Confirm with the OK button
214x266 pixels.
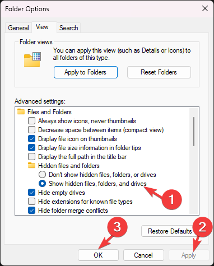tap(98, 255)
